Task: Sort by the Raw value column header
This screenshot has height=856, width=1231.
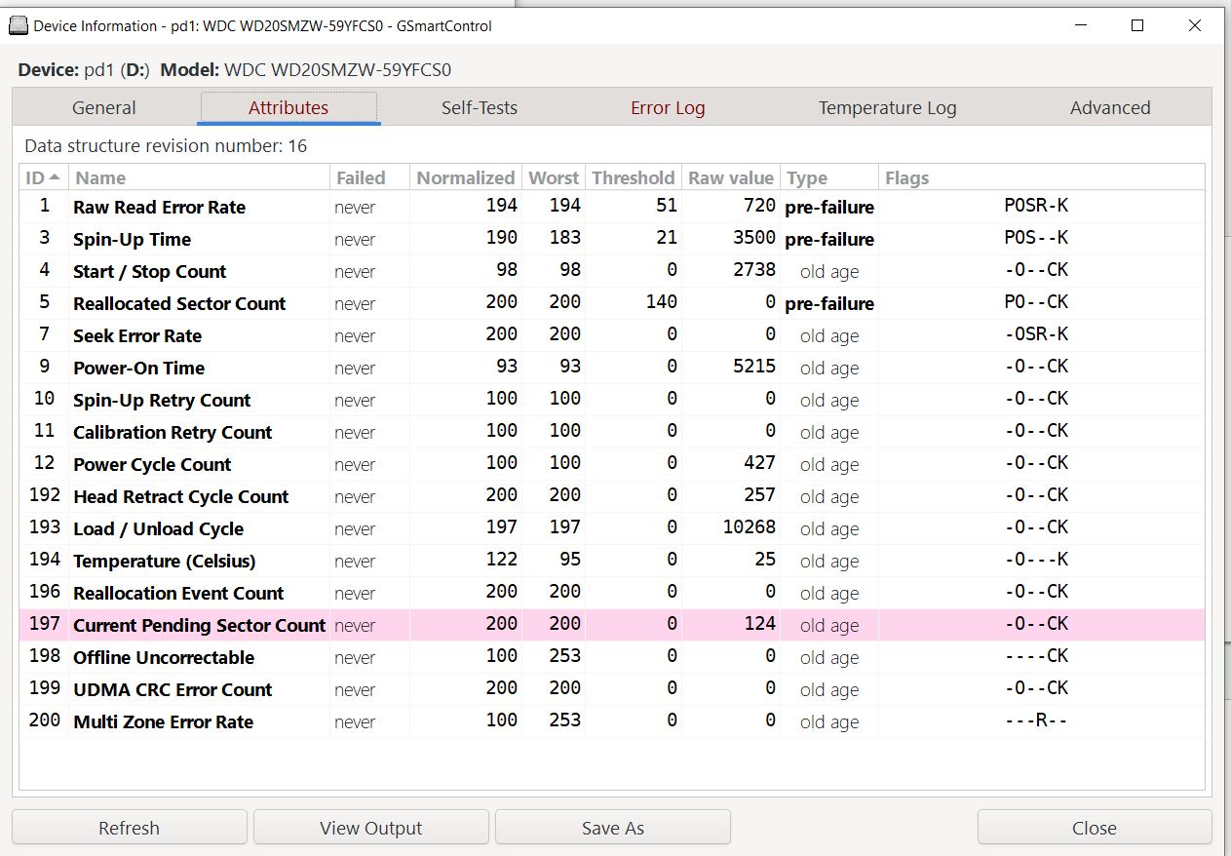Action: point(731,177)
